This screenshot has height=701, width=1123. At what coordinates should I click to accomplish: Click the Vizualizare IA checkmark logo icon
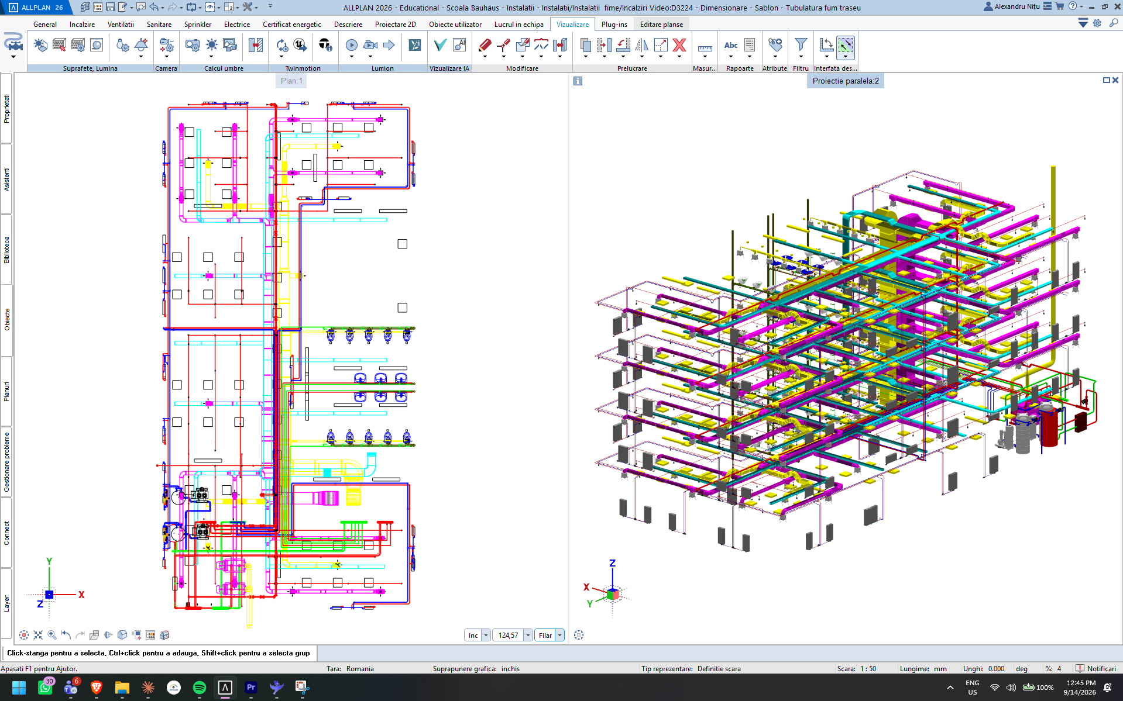440,45
